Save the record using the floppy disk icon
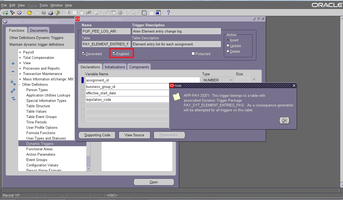This screenshot has height=200, width=343. 30,12
